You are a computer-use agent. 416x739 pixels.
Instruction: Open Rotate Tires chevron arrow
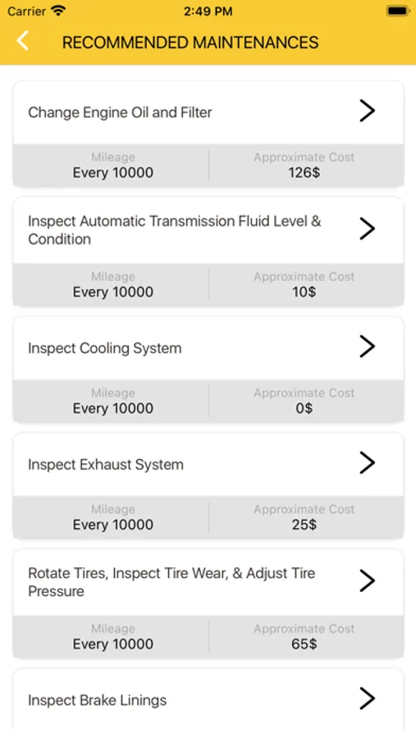[x=367, y=581]
